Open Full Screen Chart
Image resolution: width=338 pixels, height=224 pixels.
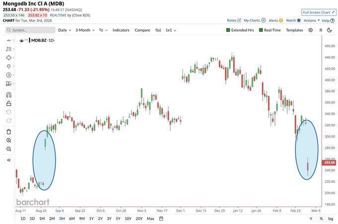pyautogui.click(x=319, y=12)
